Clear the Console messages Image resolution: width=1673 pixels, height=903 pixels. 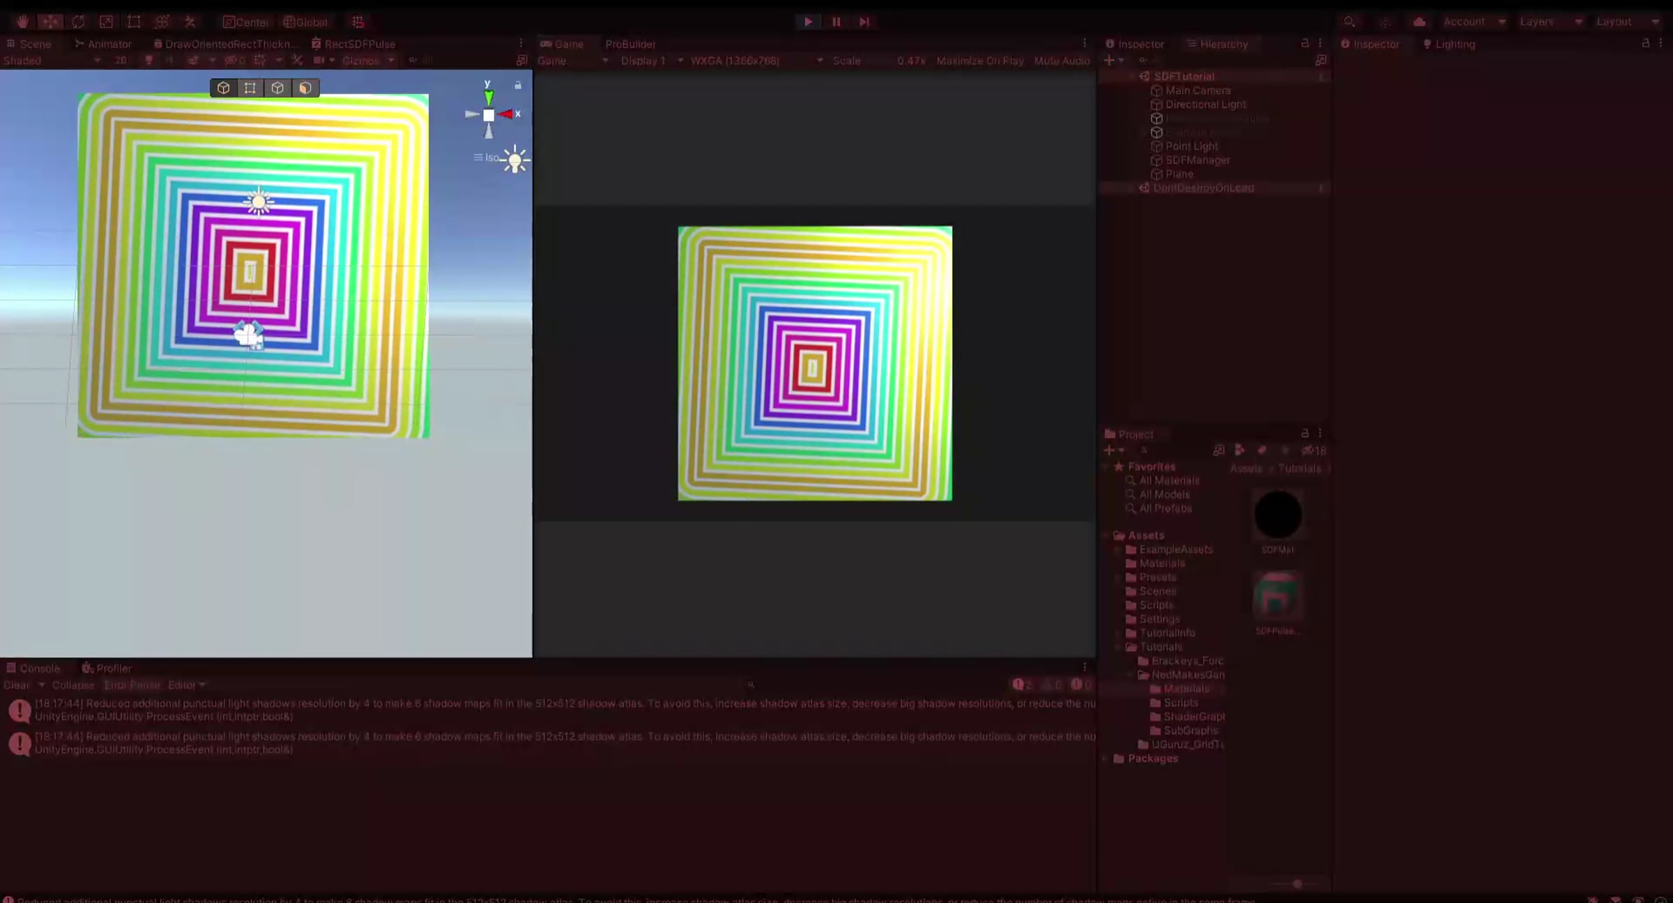[x=15, y=685]
